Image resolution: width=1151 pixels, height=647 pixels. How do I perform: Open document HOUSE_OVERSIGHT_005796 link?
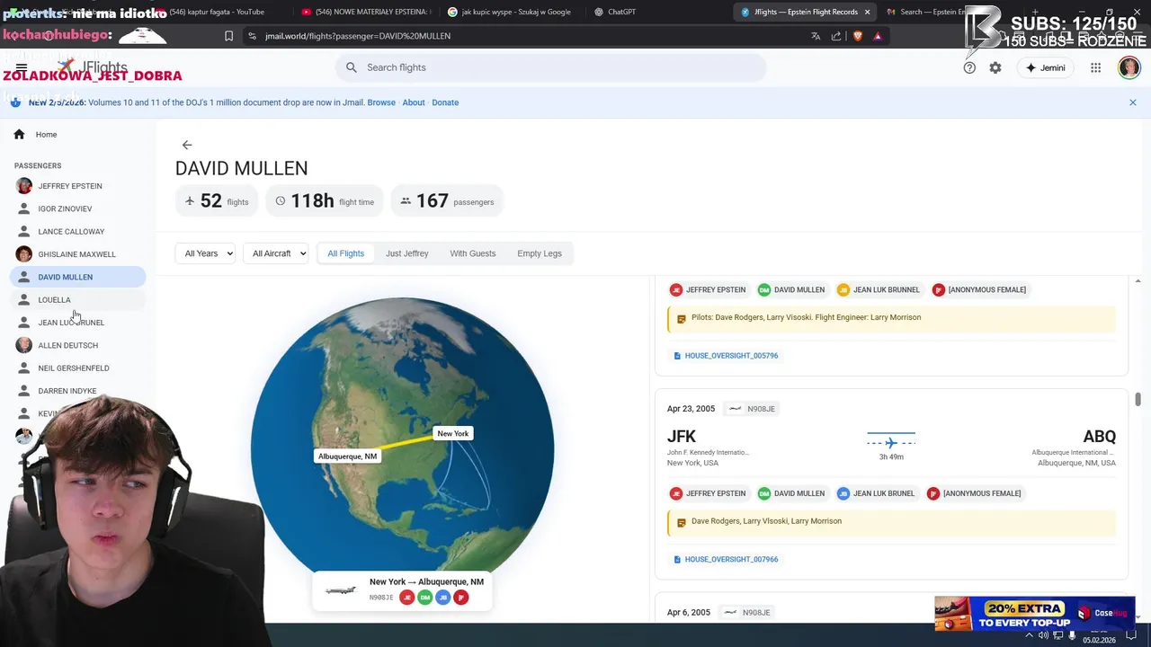(x=731, y=356)
